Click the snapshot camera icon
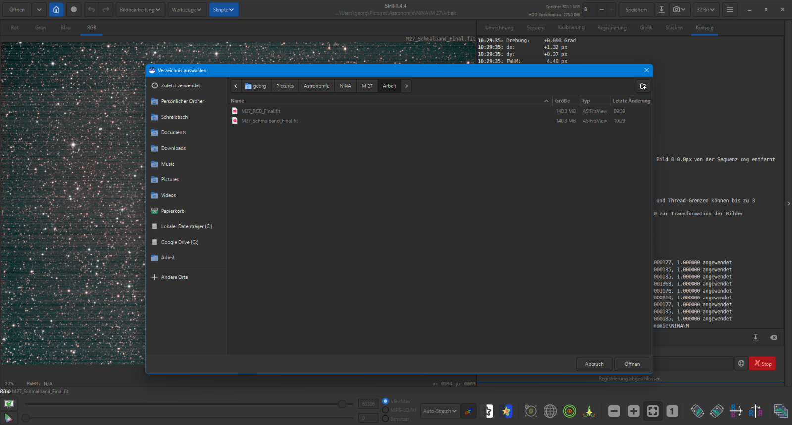 (679, 10)
